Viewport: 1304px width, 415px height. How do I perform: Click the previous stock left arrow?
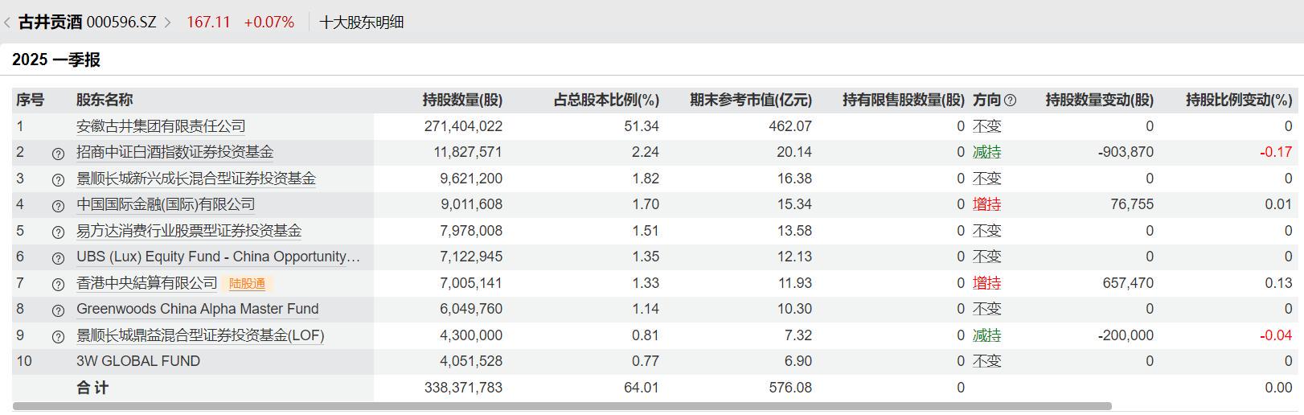7,23
